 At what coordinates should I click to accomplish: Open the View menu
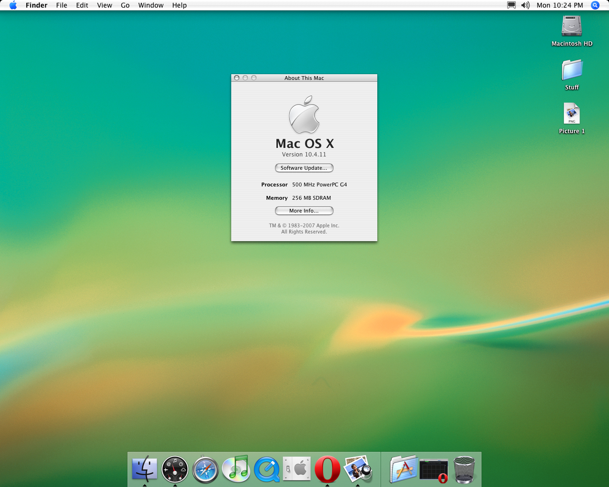click(x=105, y=5)
